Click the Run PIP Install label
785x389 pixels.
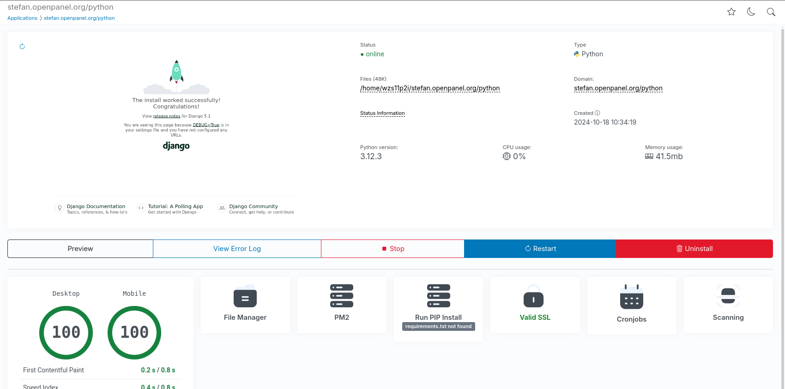coord(439,317)
